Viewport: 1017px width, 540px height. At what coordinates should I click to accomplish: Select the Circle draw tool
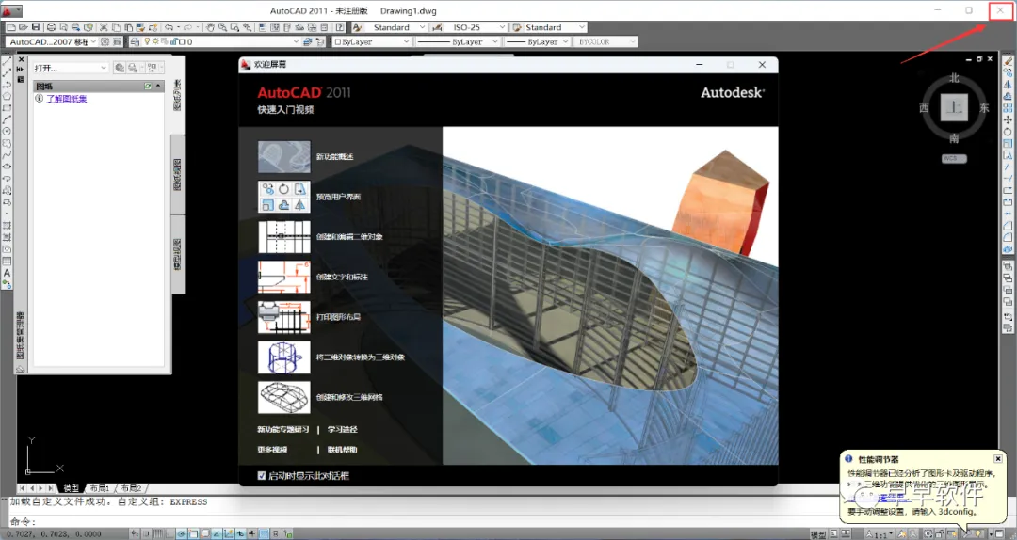point(7,131)
